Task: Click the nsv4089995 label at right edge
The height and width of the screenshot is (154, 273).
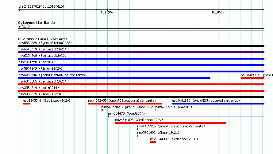Action: [257, 75]
